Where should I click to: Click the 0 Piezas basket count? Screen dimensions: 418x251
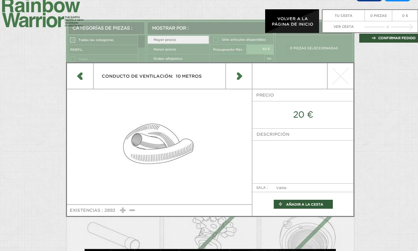(379, 16)
